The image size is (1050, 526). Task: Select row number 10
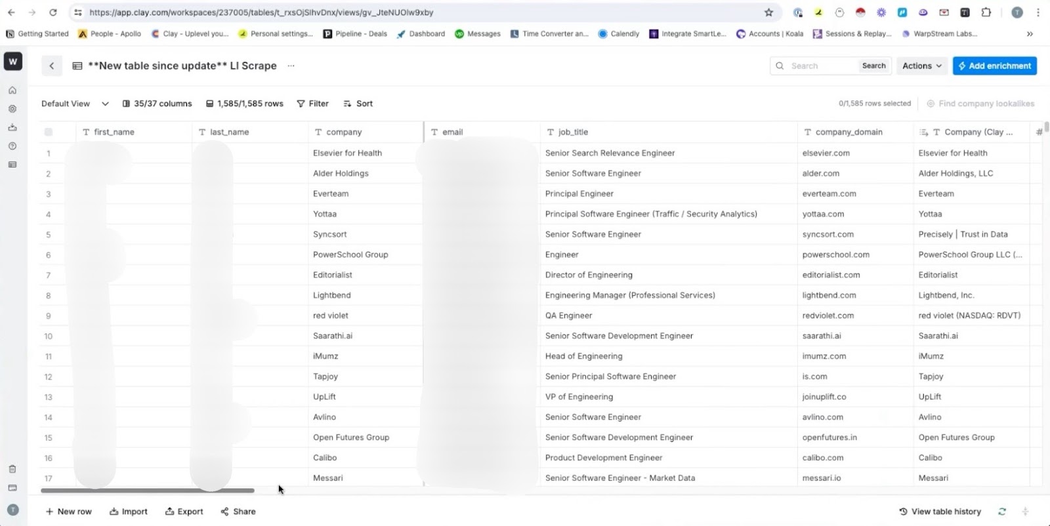[x=49, y=336]
